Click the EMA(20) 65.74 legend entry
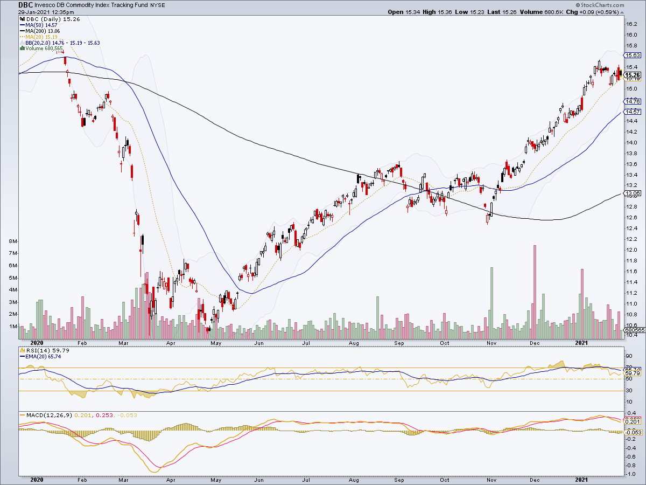 coord(43,357)
